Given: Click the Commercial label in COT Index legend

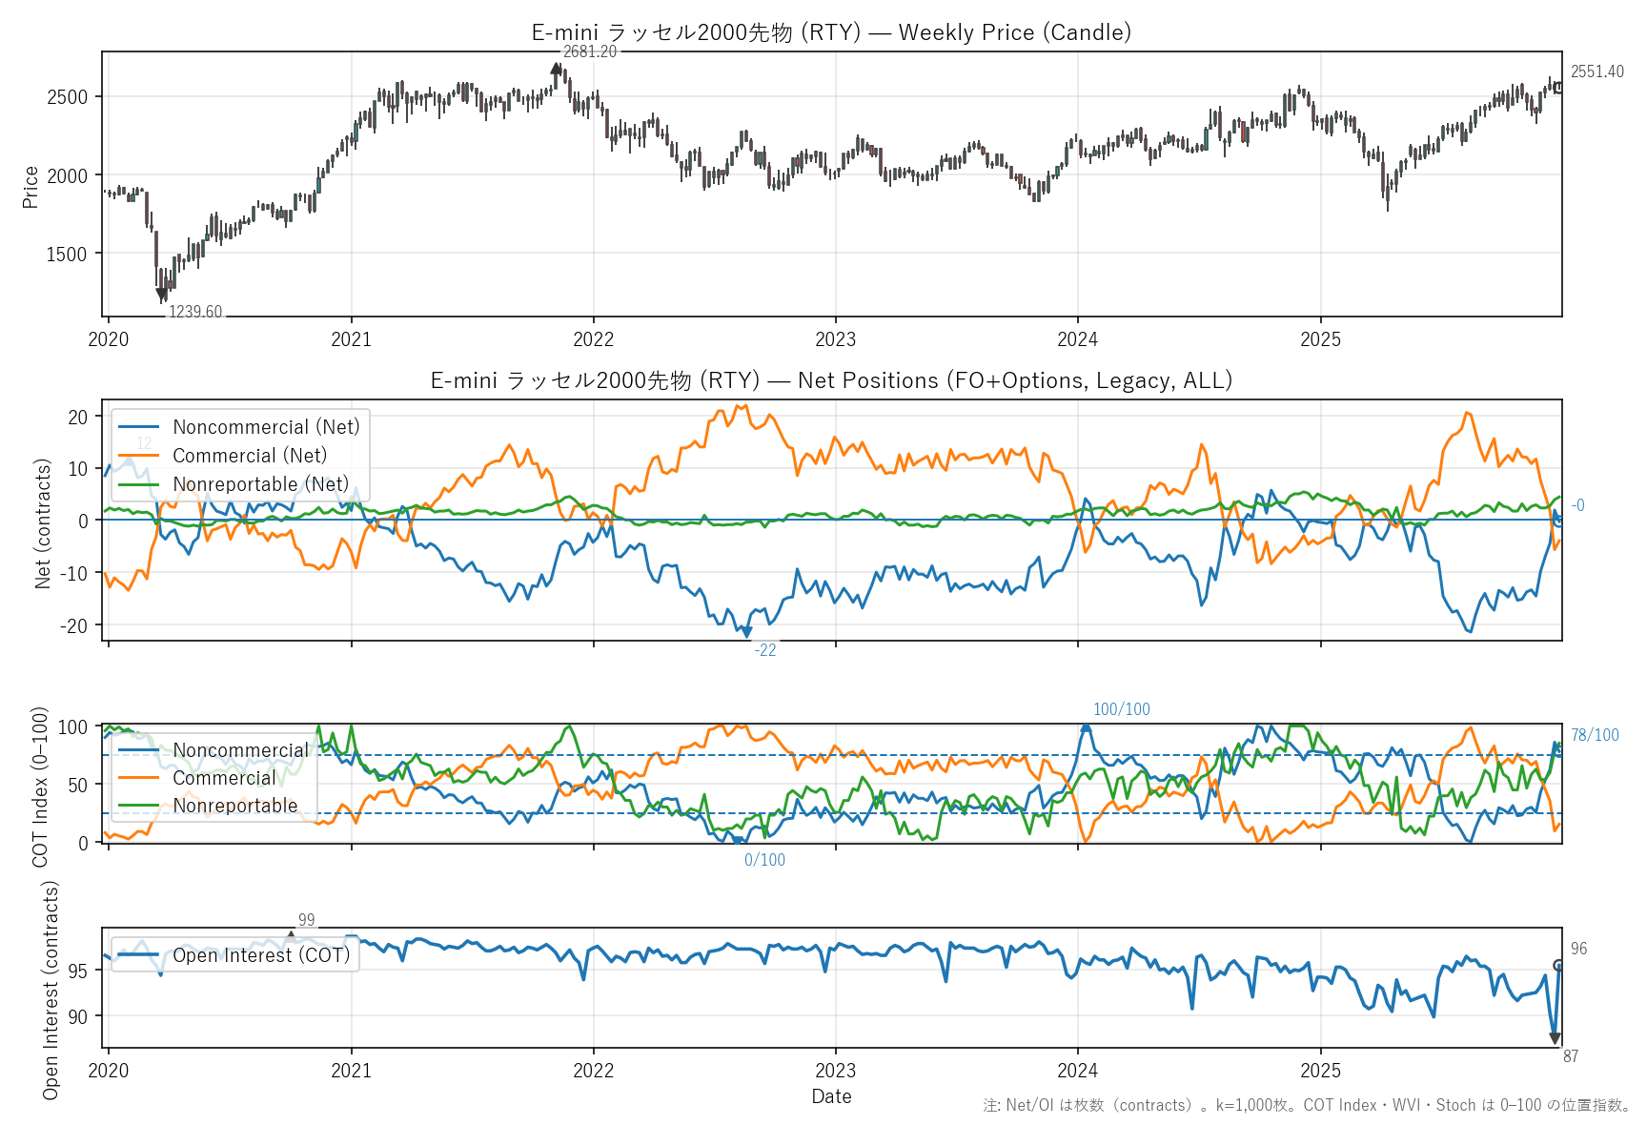Looking at the screenshot, I should (224, 779).
